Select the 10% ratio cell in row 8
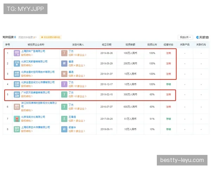211x169 pixels. tap(152, 129)
